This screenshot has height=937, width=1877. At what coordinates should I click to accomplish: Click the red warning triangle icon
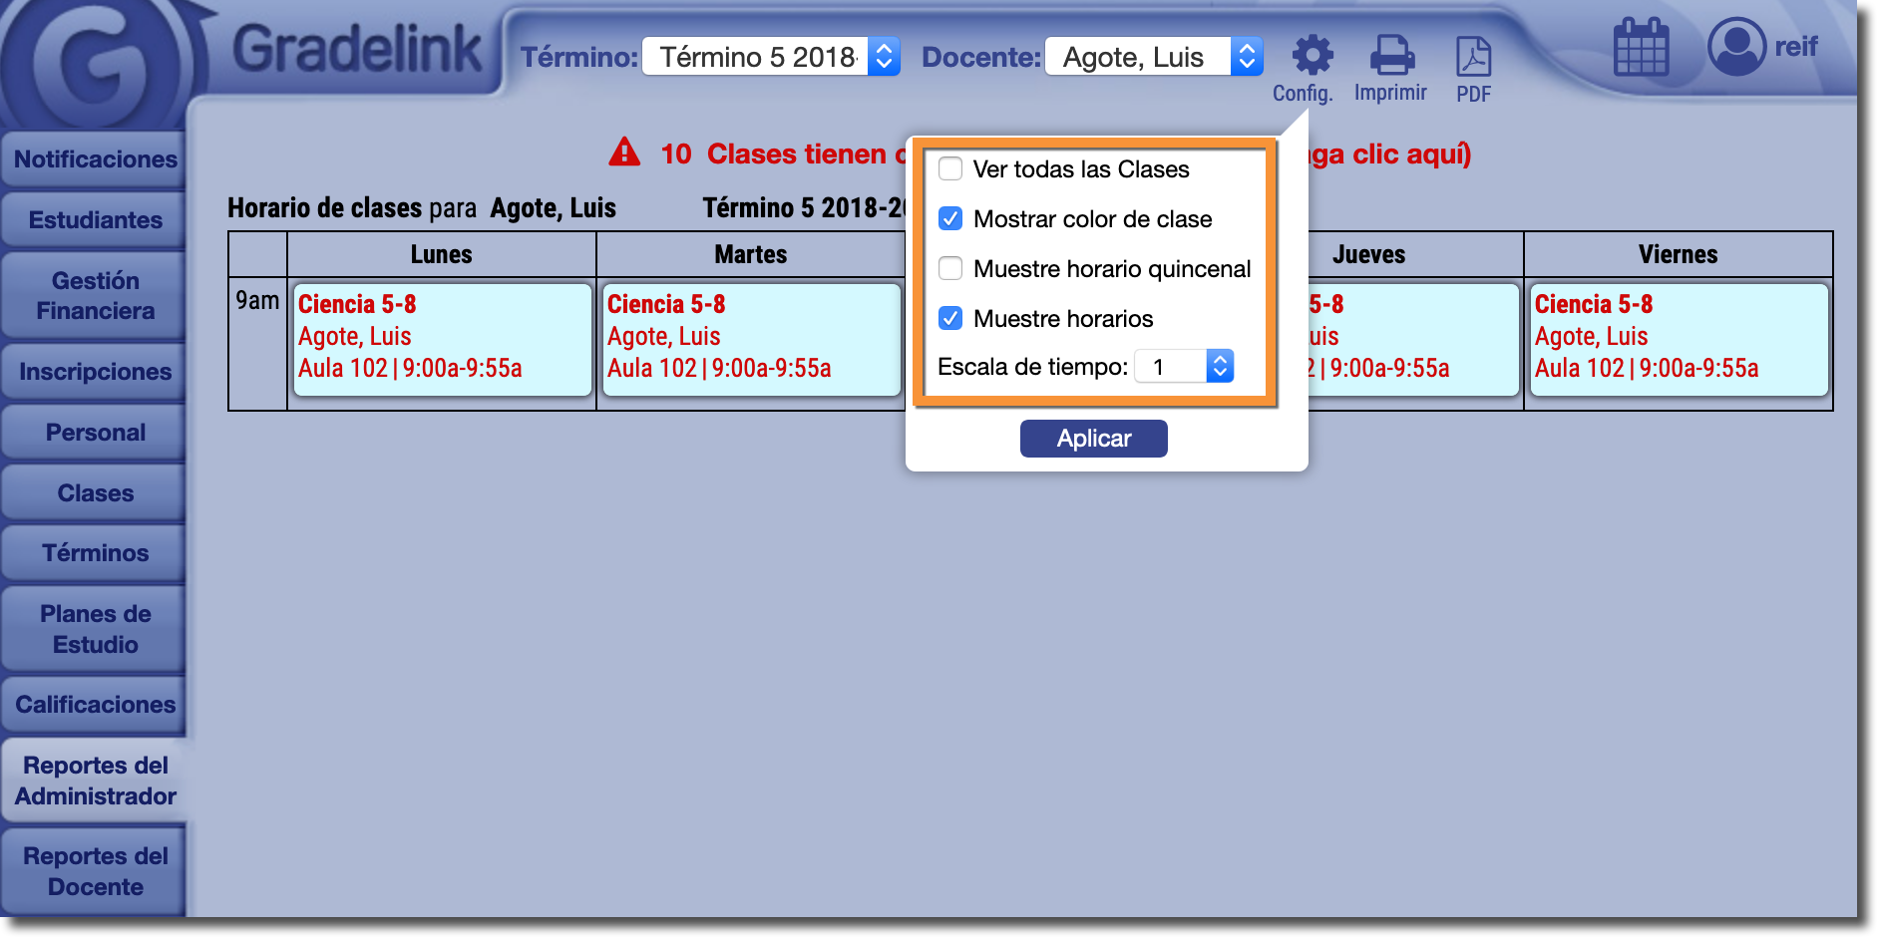pyautogui.click(x=624, y=153)
